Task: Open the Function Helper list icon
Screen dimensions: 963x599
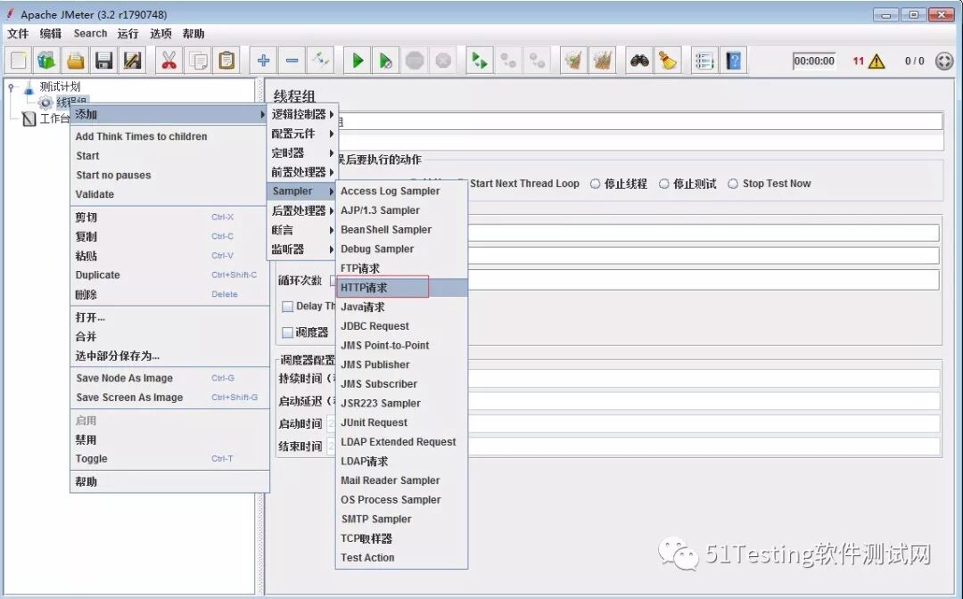Action: coord(704,60)
